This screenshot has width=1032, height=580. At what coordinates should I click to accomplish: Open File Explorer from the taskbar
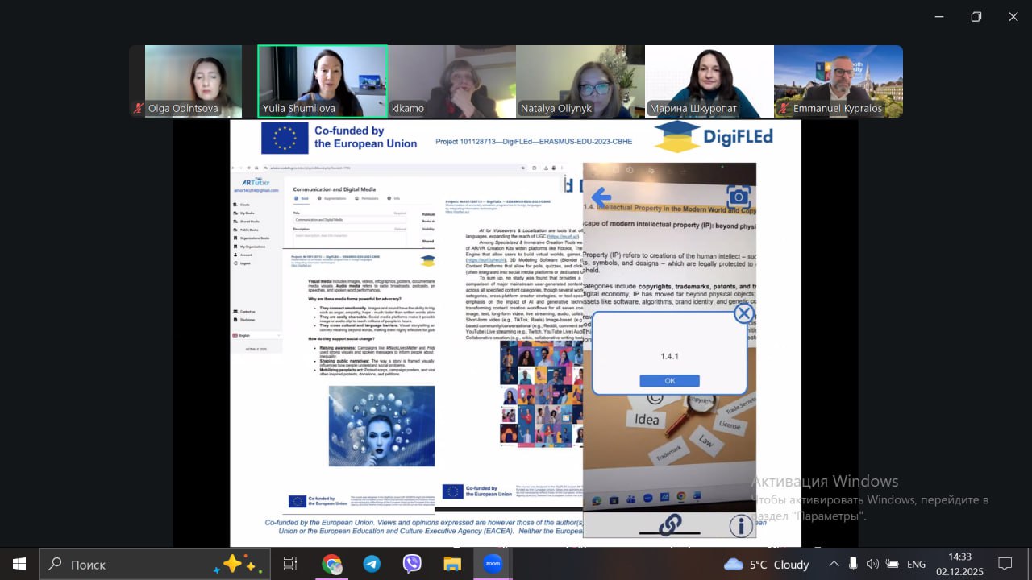coord(452,564)
